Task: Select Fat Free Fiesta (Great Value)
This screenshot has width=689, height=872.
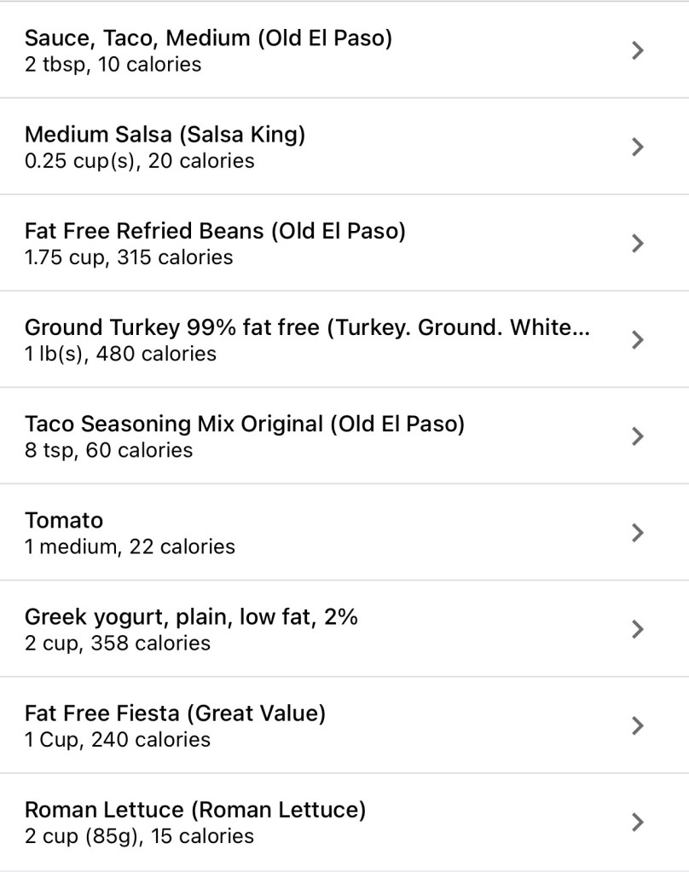Action: (x=175, y=713)
